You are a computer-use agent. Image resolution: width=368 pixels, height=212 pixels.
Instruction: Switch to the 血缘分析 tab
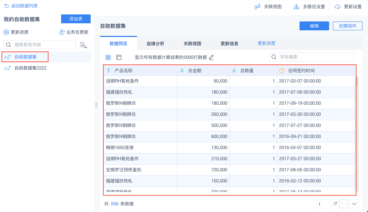point(155,43)
